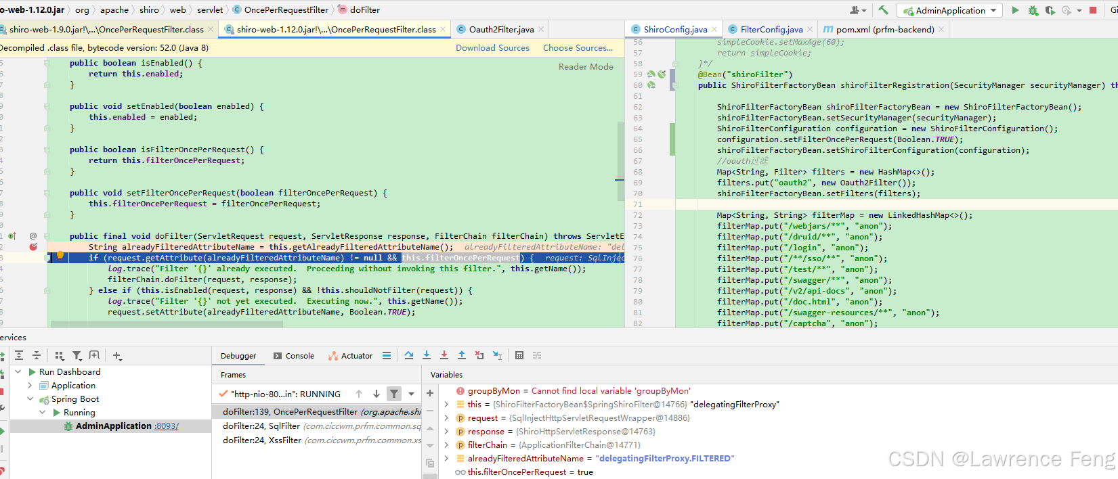Click the Add Service plus icon
This screenshot has width=1118, height=479.
(117, 355)
